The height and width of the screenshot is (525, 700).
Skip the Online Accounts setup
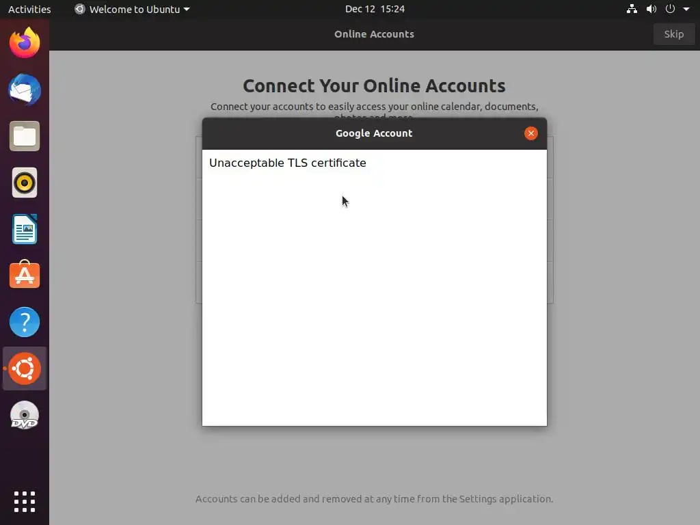(x=673, y=34)
